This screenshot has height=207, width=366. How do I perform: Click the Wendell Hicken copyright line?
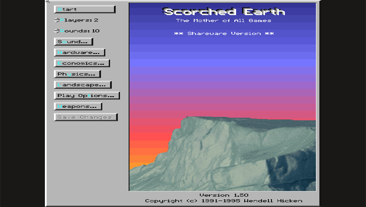pos(224,201)
